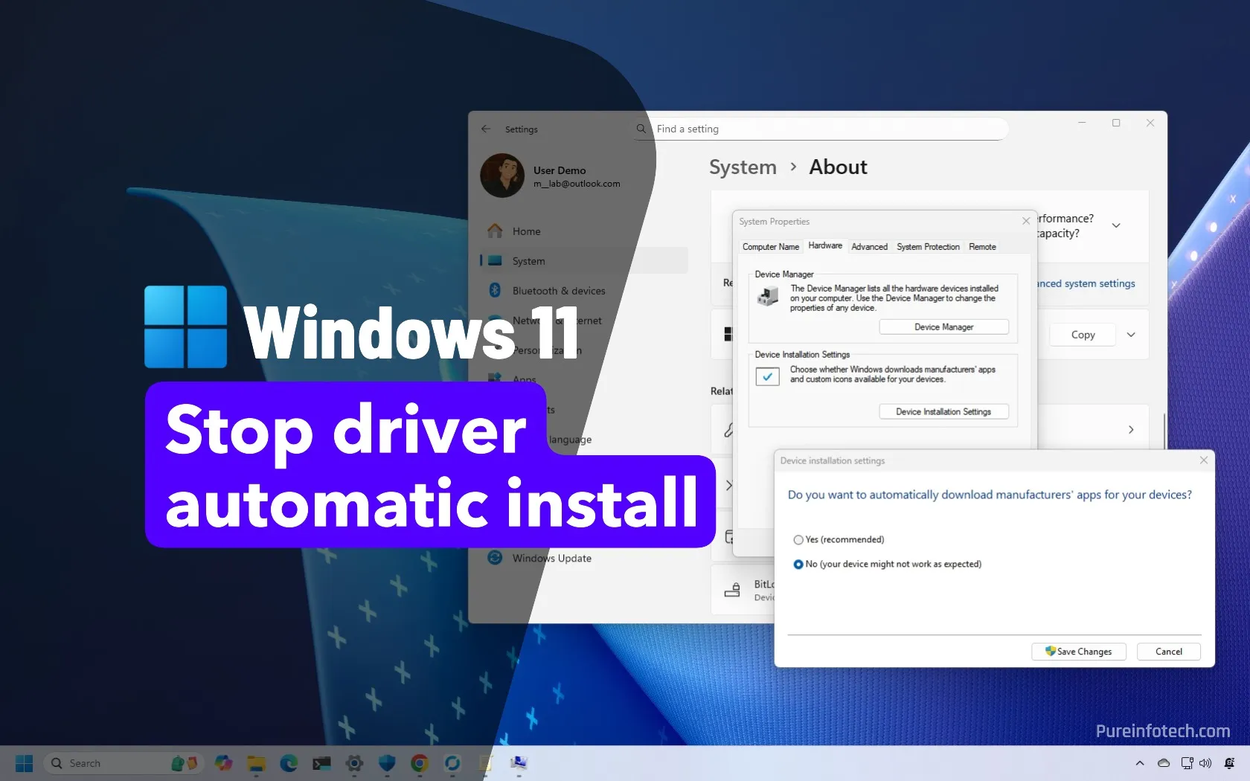Open OneDrive cloud tray icon
The height and width of the screenshot is (781, 1250).
[x=1164, y=763]
